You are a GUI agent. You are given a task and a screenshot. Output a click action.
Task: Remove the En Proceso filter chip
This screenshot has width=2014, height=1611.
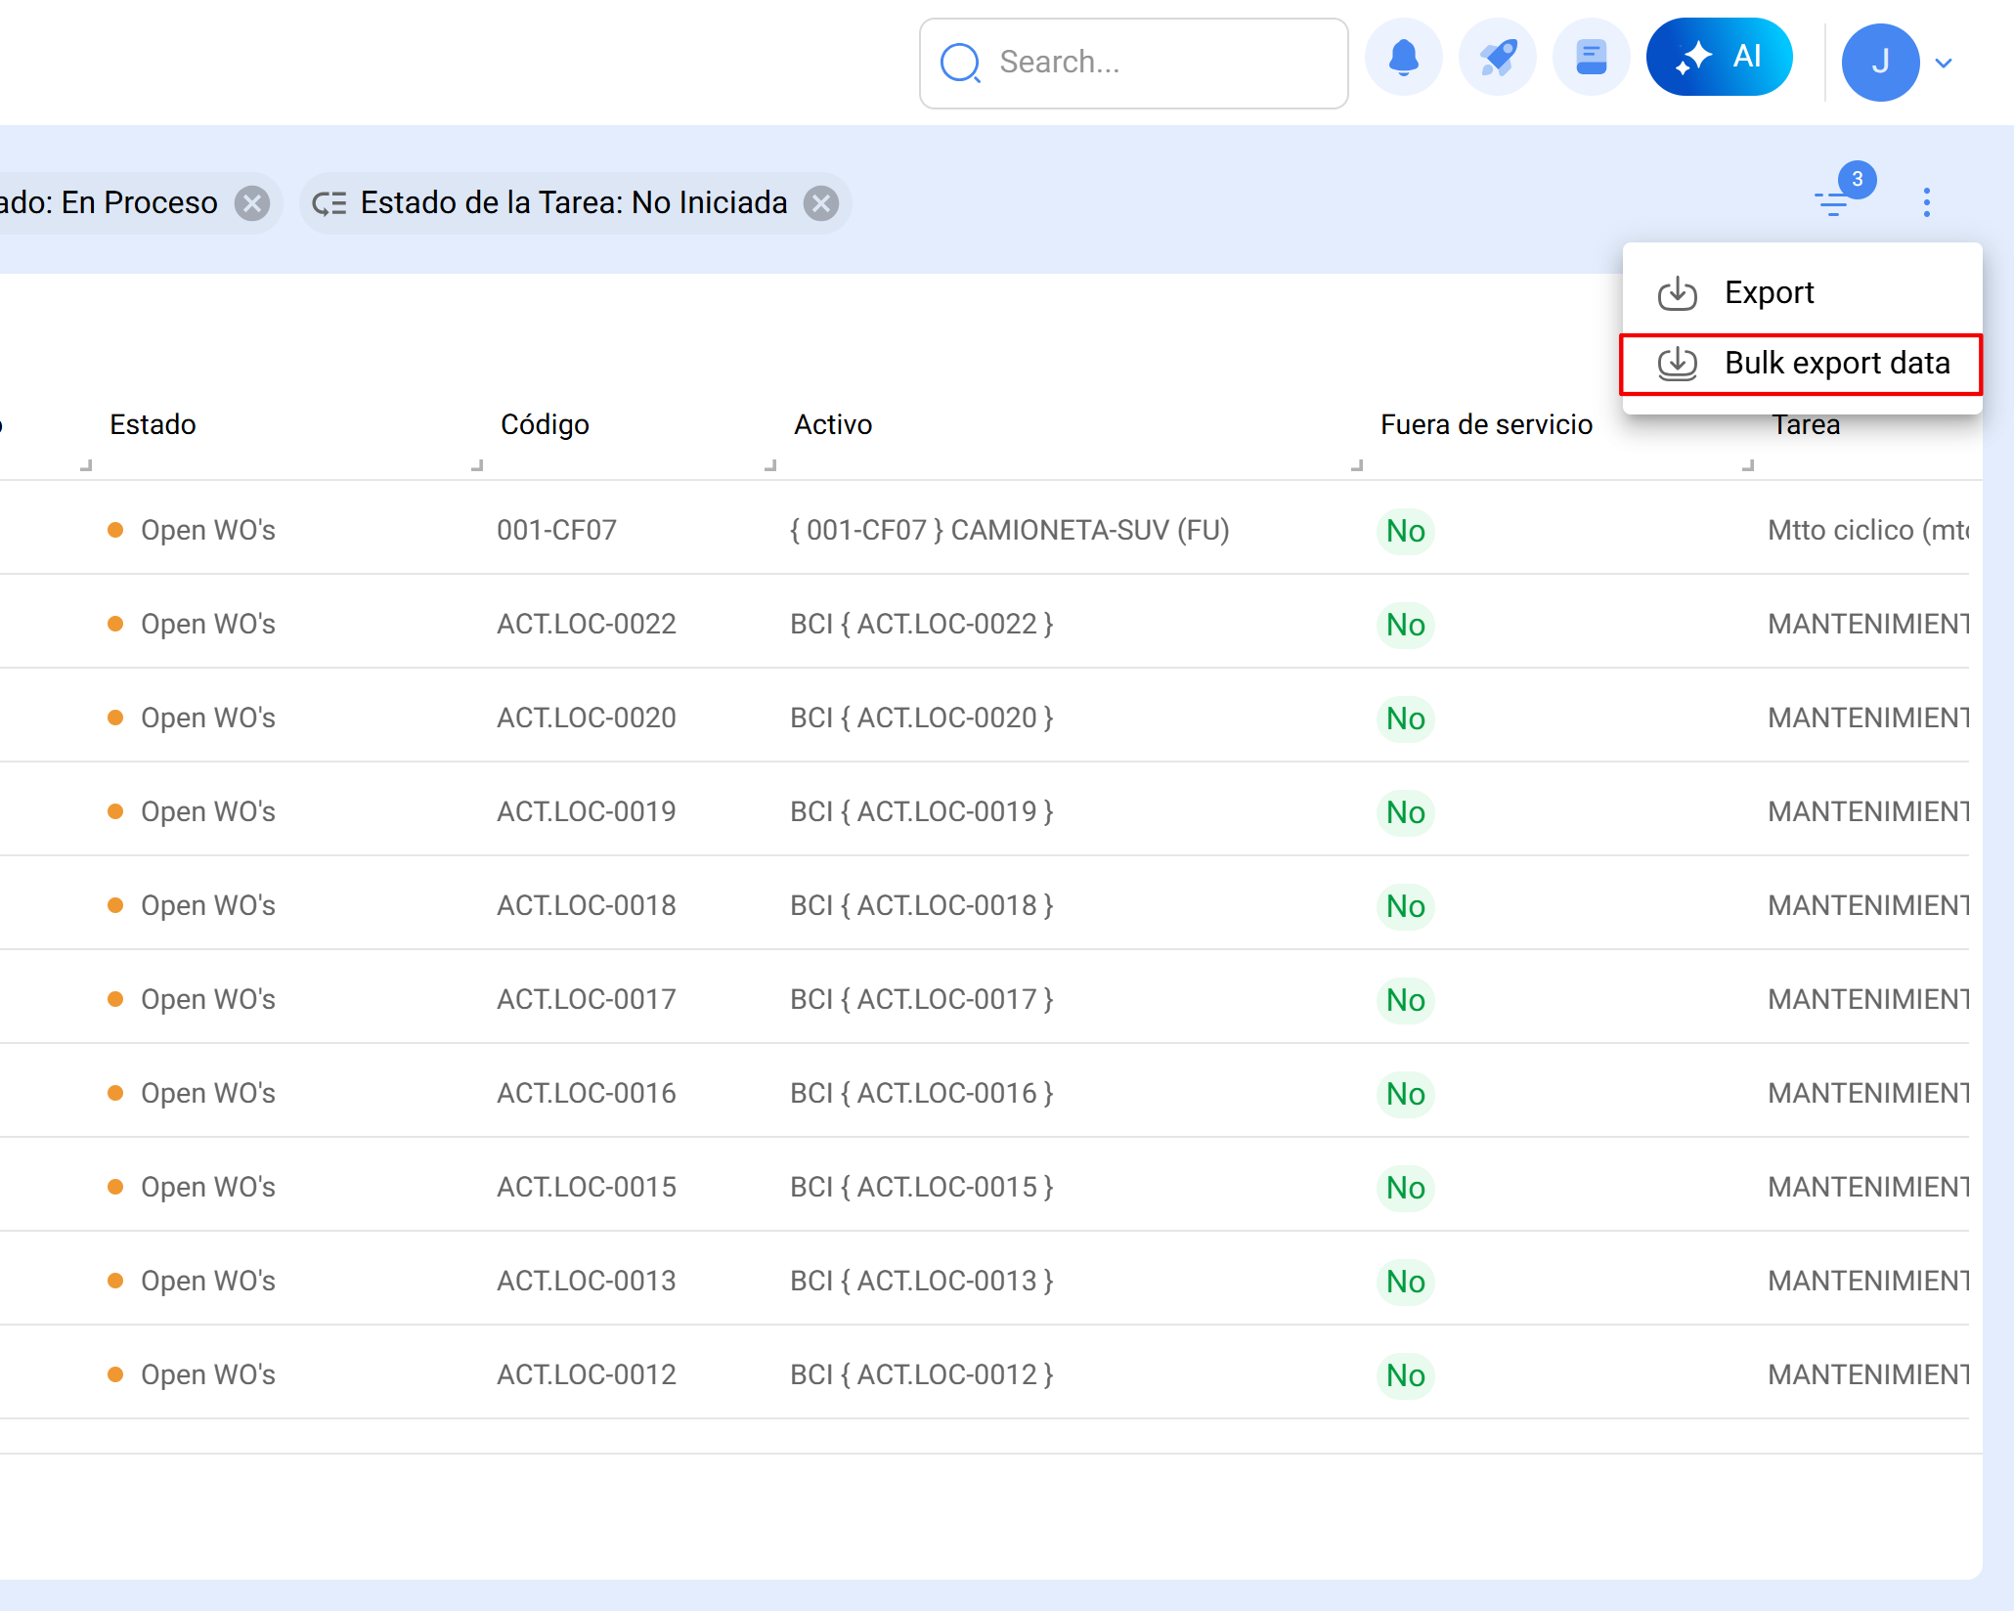coord(252,203)
